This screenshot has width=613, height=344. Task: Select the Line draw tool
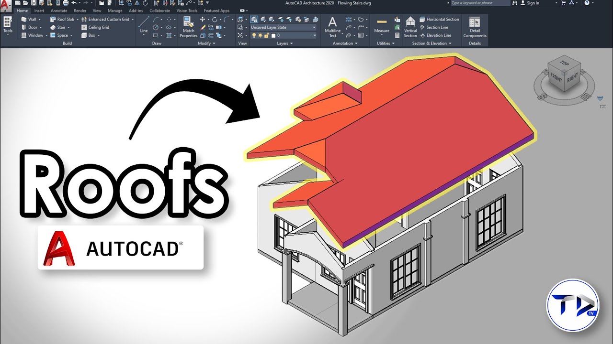point(144,26)
